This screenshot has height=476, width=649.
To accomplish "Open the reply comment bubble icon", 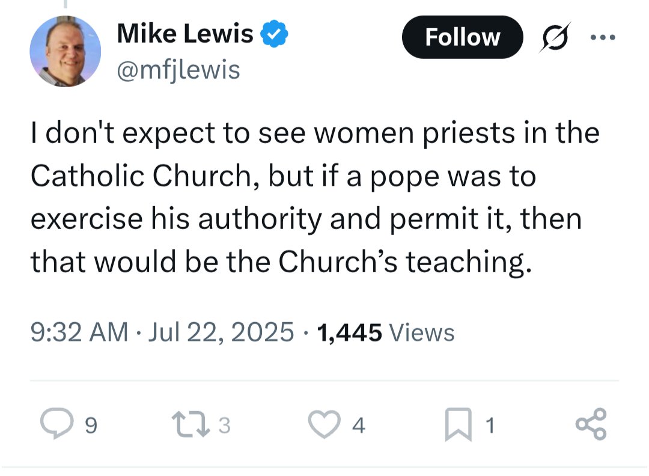I will (x=56, y=424).
